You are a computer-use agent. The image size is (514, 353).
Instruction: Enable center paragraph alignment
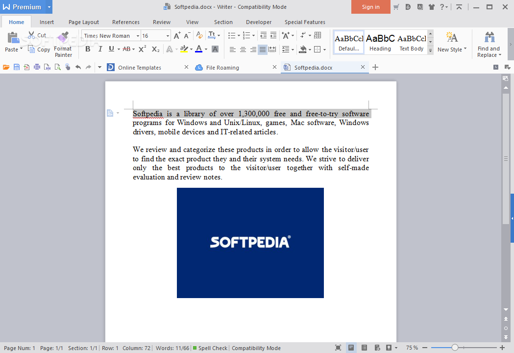(244, 49)
